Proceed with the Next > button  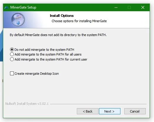coord(110,111)
